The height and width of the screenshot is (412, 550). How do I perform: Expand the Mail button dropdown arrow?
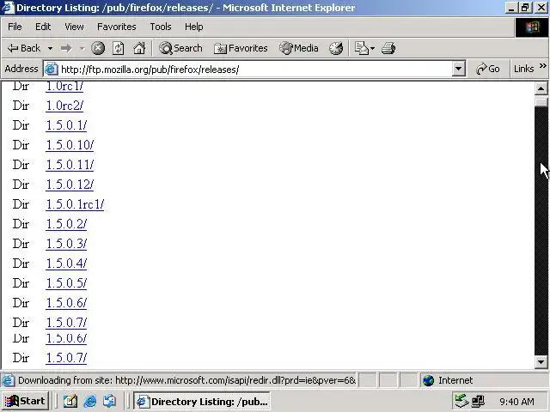click(372, 48)
